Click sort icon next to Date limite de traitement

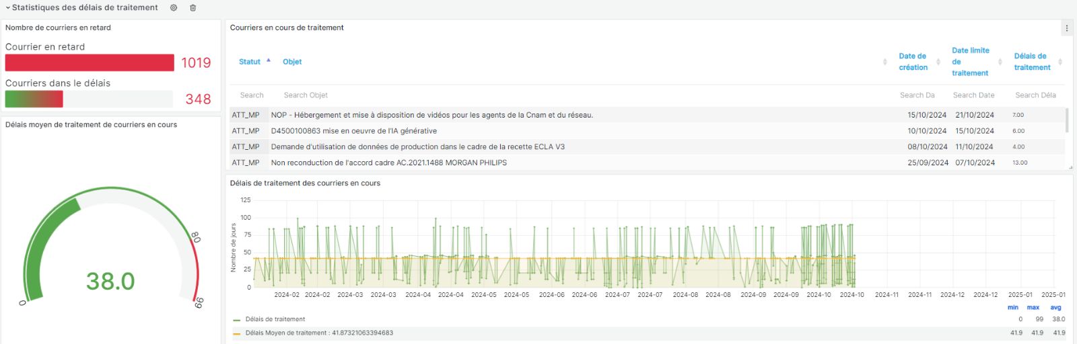tap(1000, 62)
